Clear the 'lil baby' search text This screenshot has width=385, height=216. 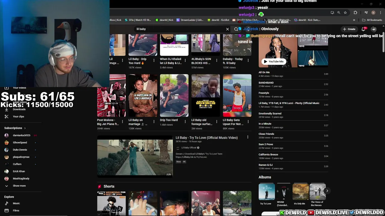point(227,29)
